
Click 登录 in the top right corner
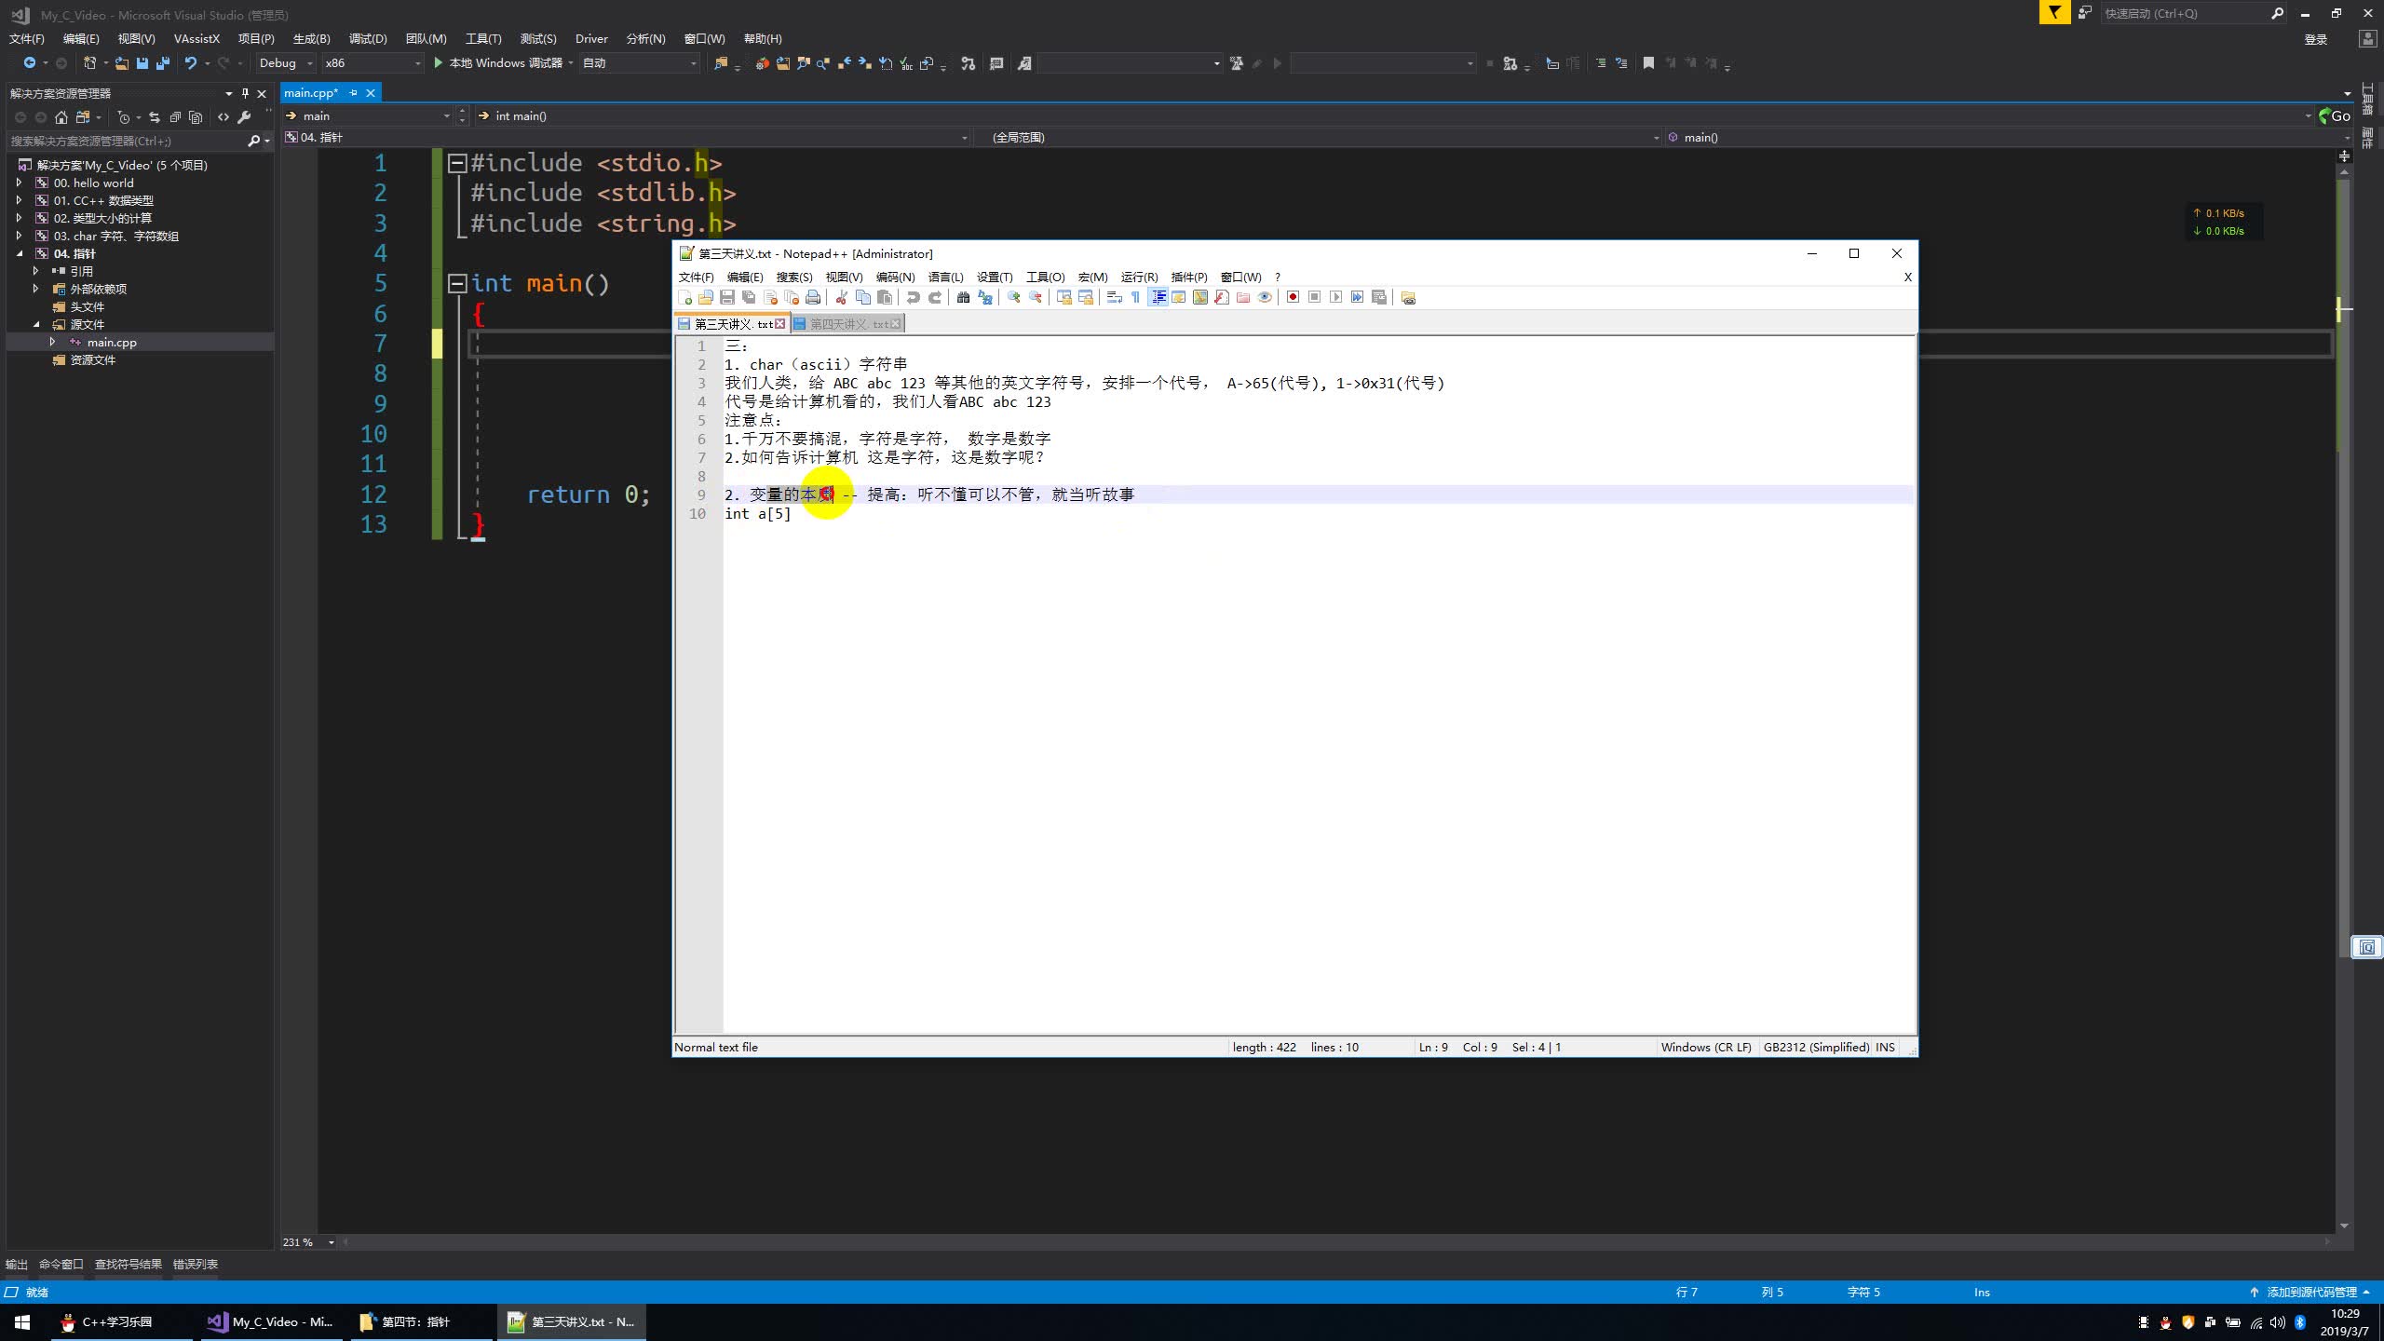(x=2315, y=38)
